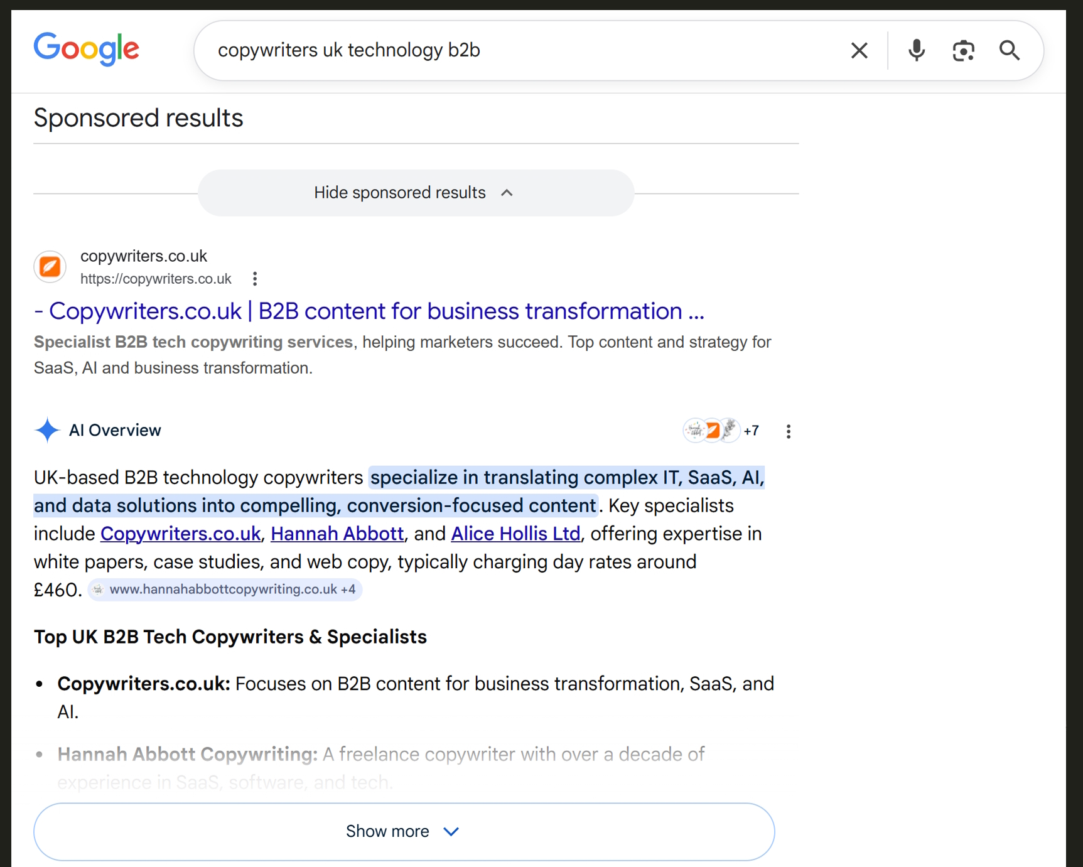Expand the Show more section

[404, 831]
